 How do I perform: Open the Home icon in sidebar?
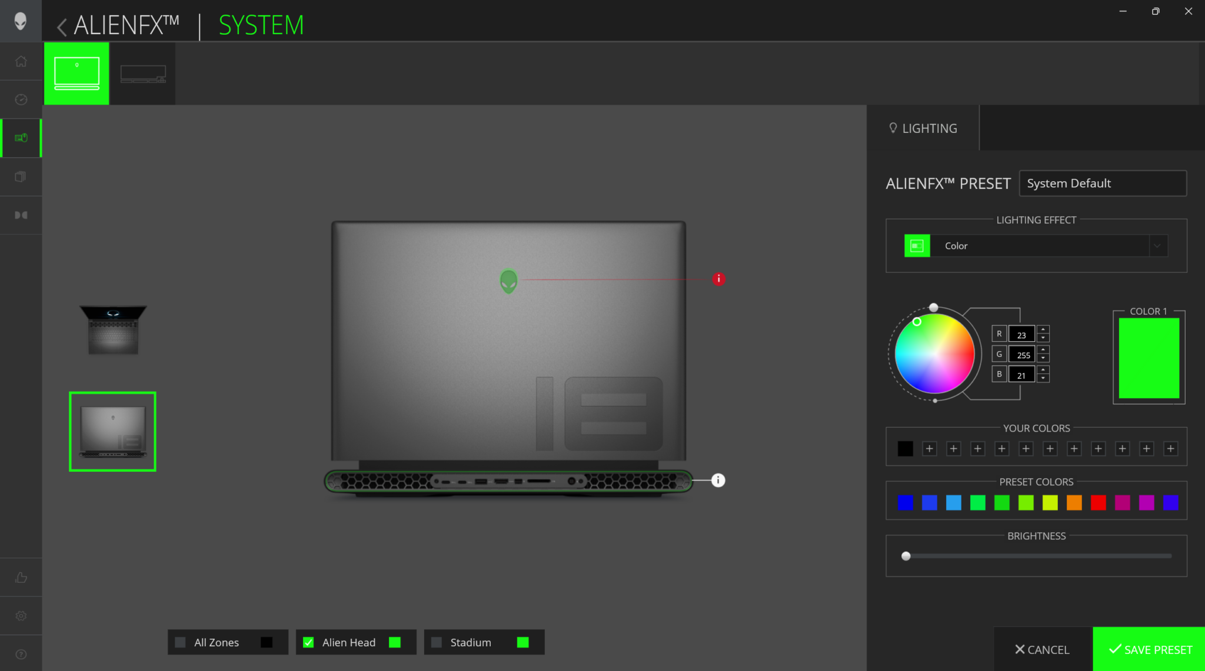click(x=21, y=62)
